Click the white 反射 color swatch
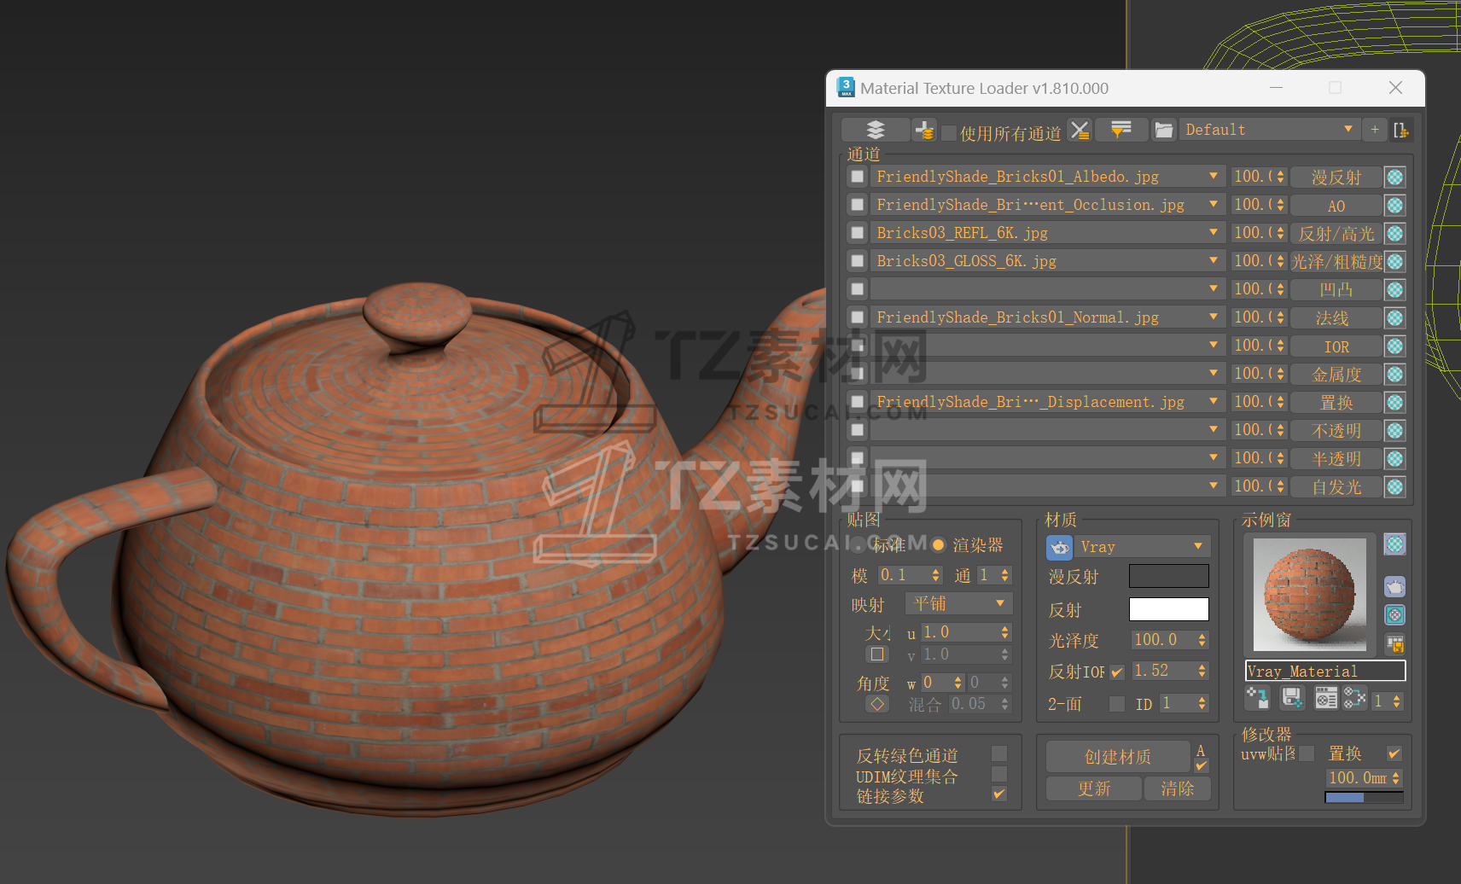The width and height of the screenshot is (1461, 884). [1168, 609]
